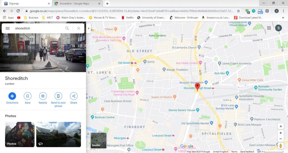Reload the current page
The height and width of the screenshot is (153, 288).
click(x=18, y=11)
